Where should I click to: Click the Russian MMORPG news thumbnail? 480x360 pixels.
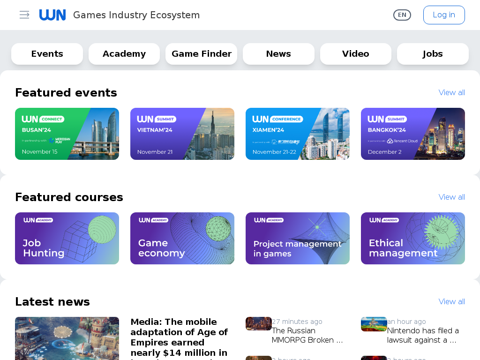pyautogui.click(x=259, y=323)
